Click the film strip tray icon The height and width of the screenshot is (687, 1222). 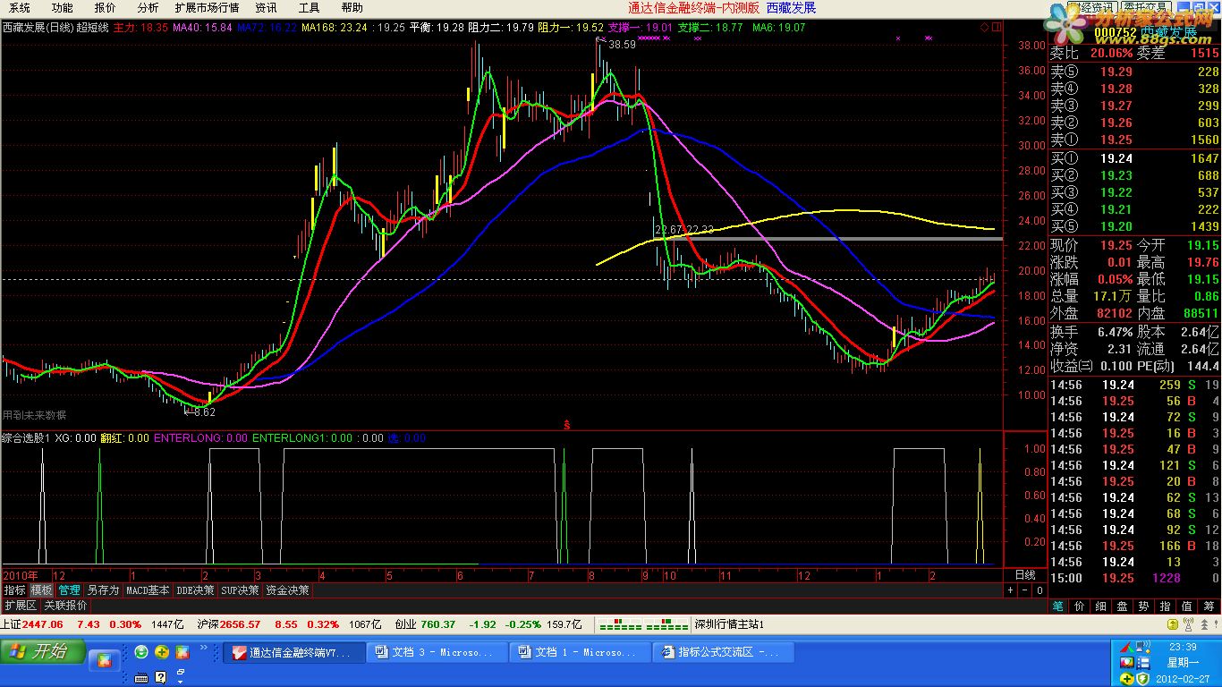click(x=1143, y=663)
